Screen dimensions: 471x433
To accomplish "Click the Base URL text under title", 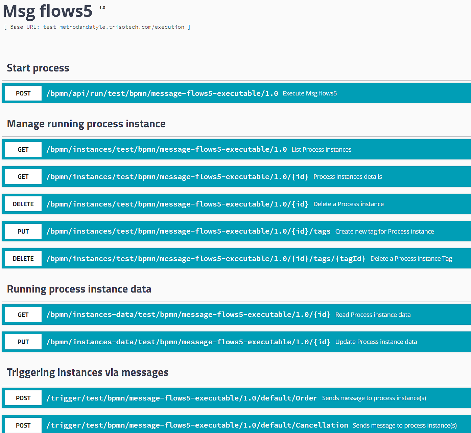I will [x=97, y=27].
